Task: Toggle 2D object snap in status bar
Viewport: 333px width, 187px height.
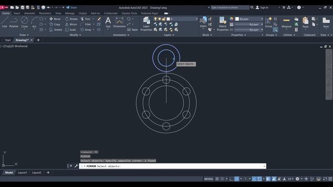Action: tap(259, 179)
